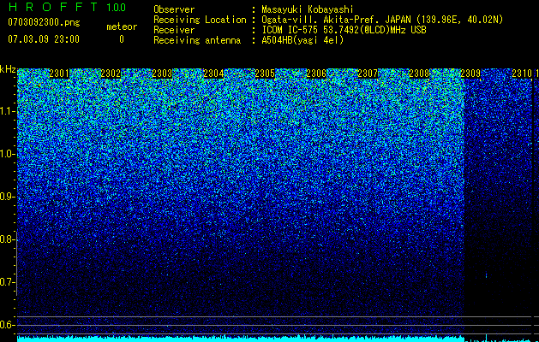Click observer name Masayuki Kobayashi
This screenshot has width=539, height=342.
tap(308, 9)
